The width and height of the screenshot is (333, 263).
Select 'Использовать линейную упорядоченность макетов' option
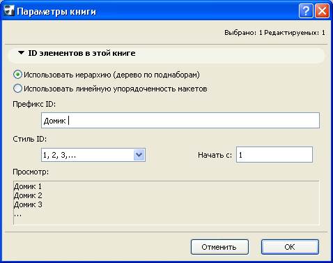click(x=17, y=89)
